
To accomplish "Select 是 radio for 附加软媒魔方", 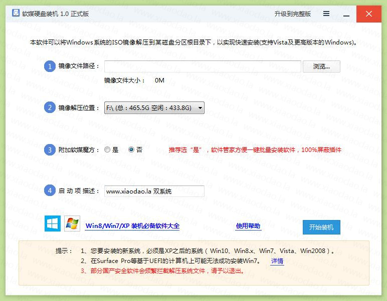I will tap(107, 149).
